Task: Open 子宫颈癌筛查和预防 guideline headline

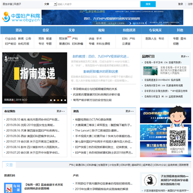Action: 174,180
